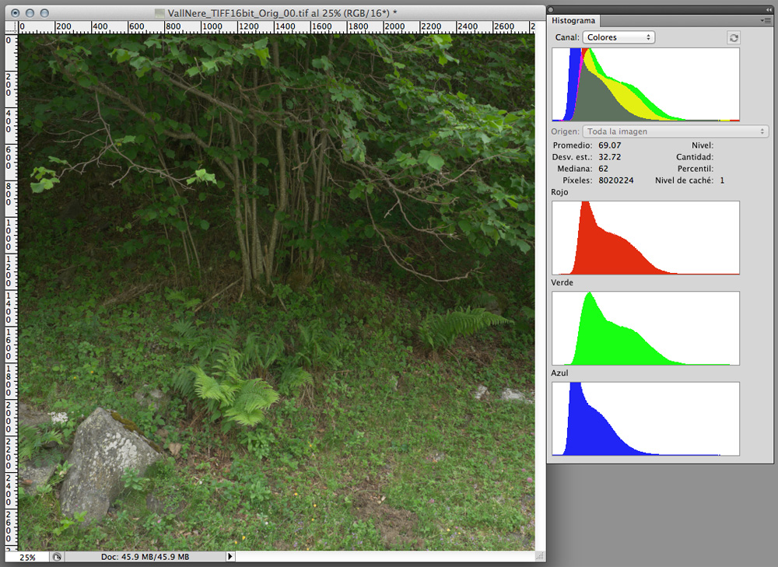Refresh the histogram with uncached data
The height and width of the screenshot is (567, 778).
click(x=733, y=37)
